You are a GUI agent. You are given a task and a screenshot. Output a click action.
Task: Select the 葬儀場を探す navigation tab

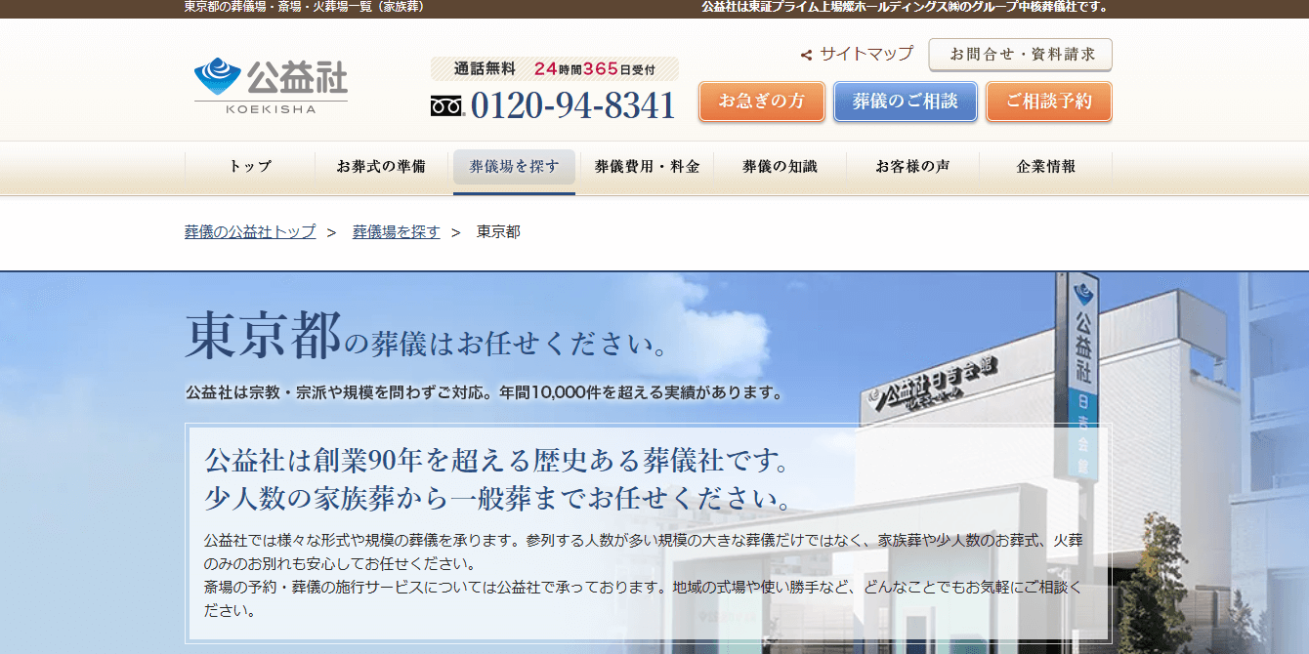(x=514, y=167)
